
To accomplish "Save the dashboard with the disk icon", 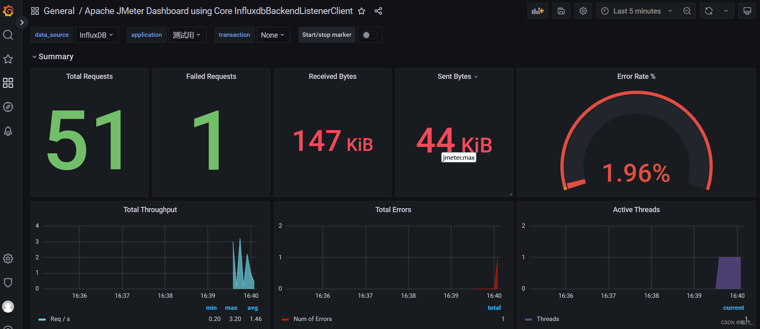I will 561,11.
